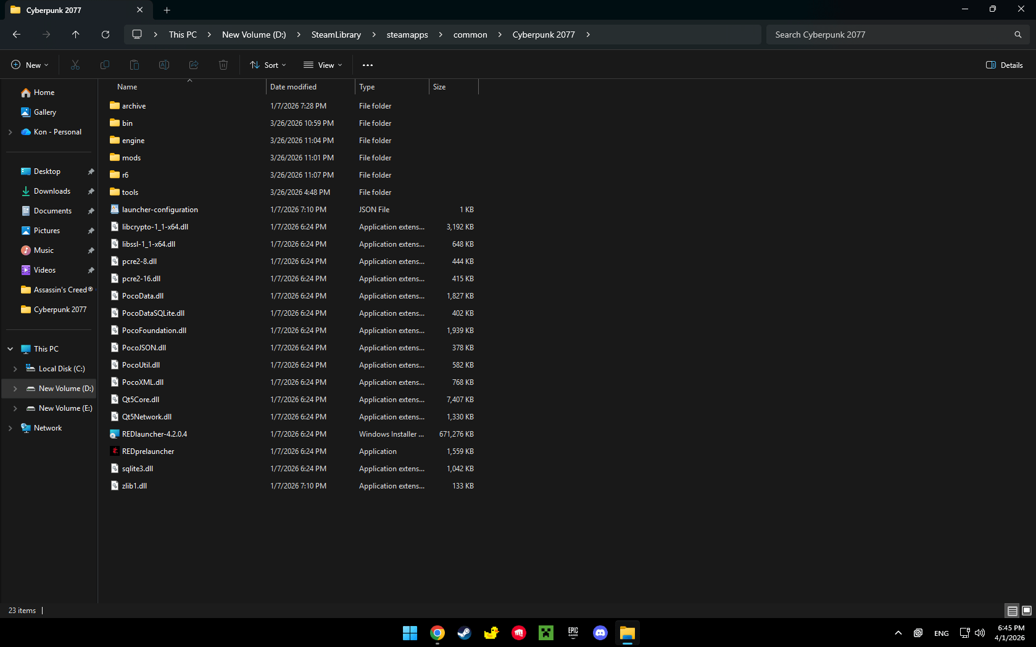Open Discord from the taskbar
The image size is (1036, 647).
(600, 633)
